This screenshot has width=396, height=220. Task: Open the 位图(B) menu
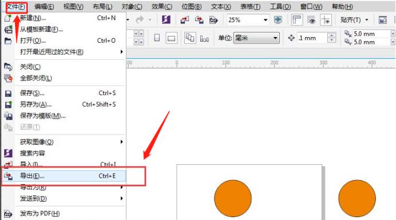point(192,6)
